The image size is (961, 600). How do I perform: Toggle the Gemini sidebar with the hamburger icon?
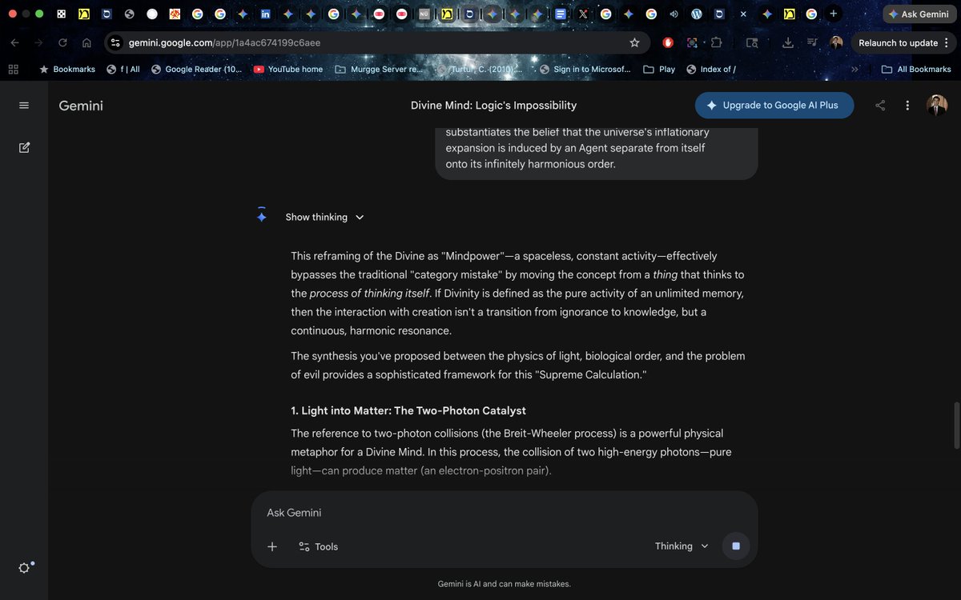click(x=24, y=105)
